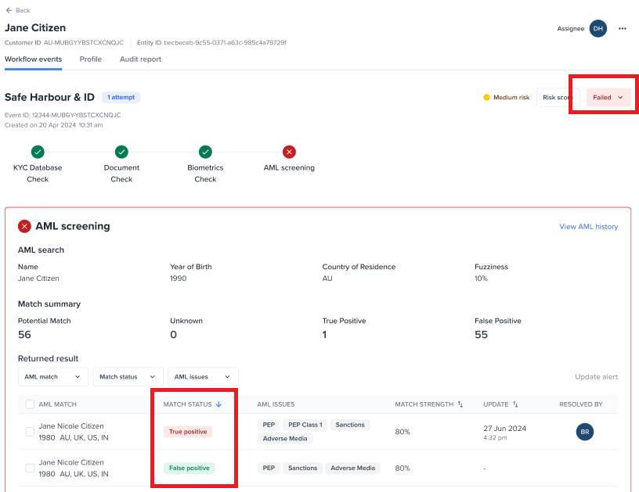Click the Risk score button
The height and width of the screenshot is (492, 639).
(x=556, y=98)
